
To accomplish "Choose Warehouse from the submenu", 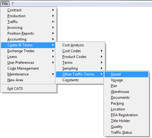I will 126,92.
